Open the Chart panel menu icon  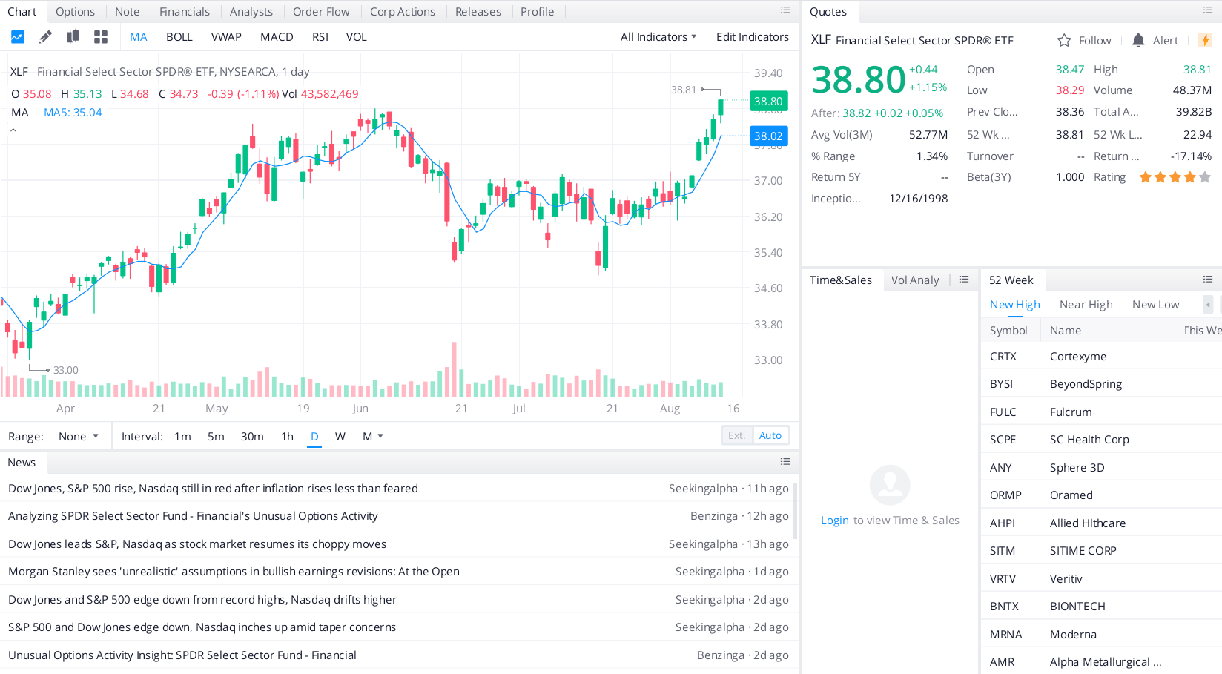click(x=785, y=10)
